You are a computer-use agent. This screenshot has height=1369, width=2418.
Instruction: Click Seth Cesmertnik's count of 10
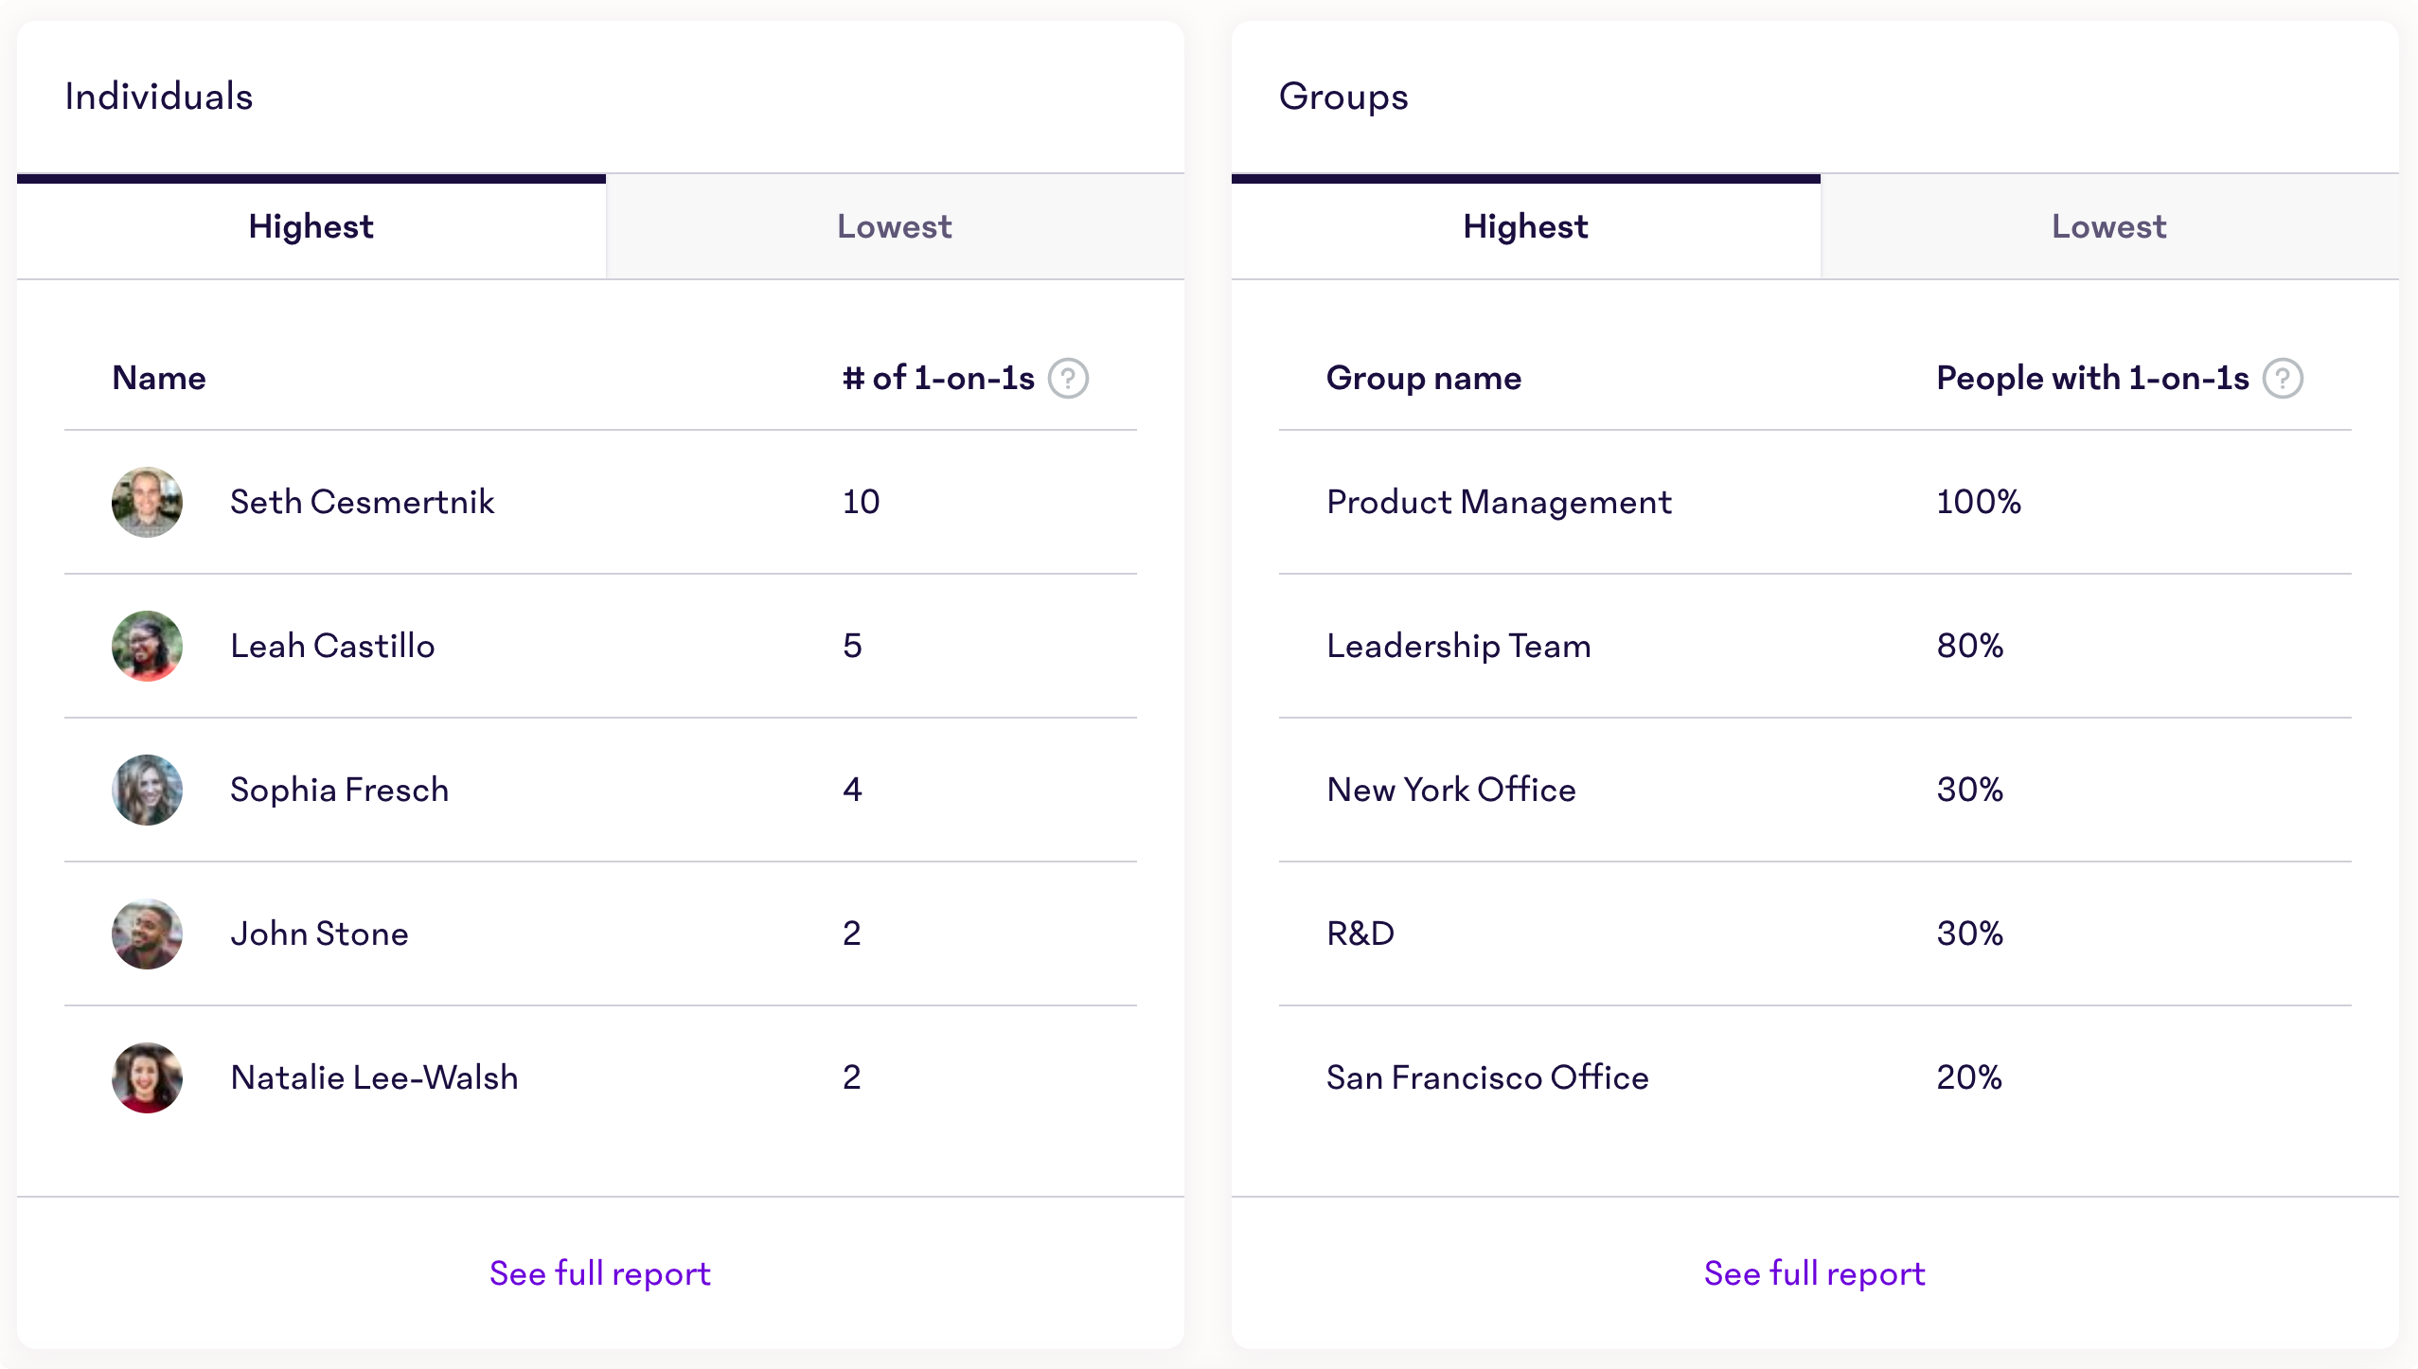pos(862,502)
